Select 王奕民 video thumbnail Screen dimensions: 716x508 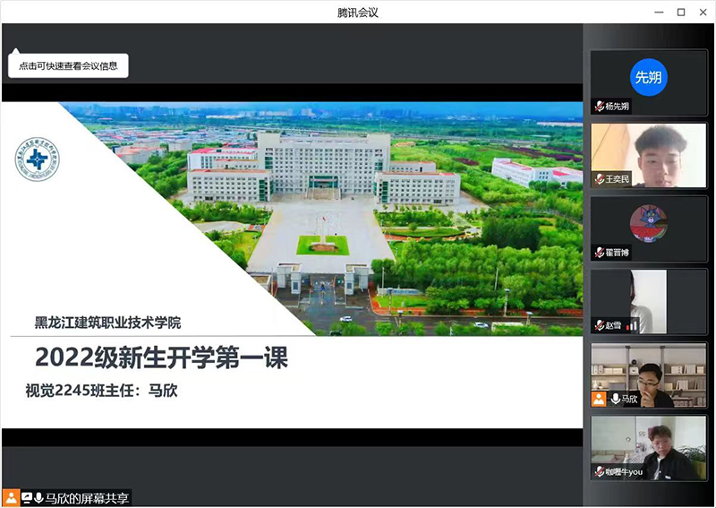pos(648,155)
